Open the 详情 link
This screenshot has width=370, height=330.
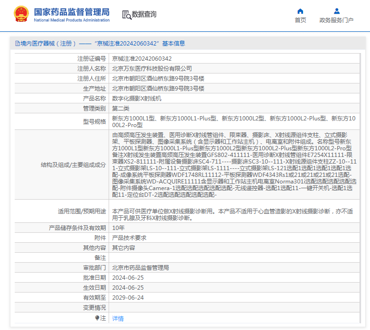(x=118, y=319)
